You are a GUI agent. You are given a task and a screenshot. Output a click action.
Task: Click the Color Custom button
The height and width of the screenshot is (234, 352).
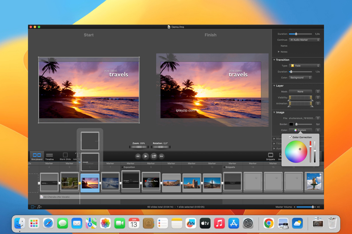[x=300, y=130]
